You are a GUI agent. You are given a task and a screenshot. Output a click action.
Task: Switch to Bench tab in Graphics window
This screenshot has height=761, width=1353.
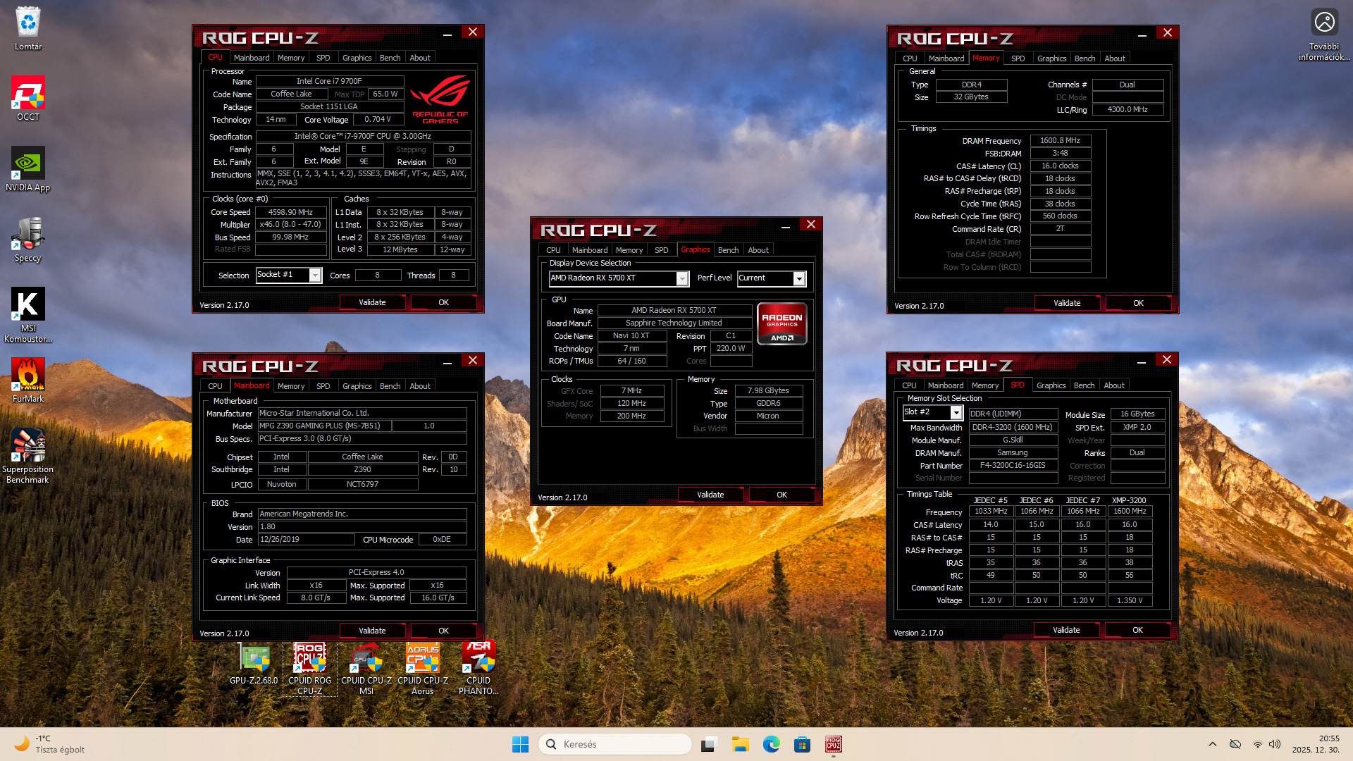pos(728,250)
